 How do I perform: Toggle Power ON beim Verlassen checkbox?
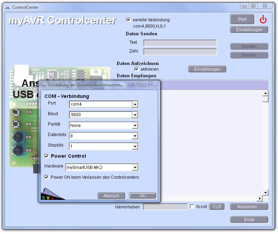click(x=47, y=177)
